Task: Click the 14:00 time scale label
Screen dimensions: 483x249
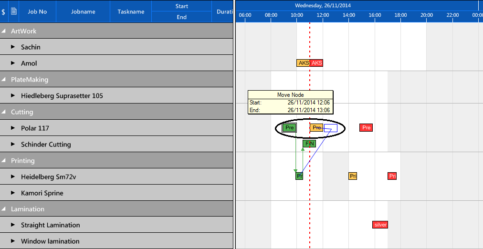Action: (x=349, y=15)
